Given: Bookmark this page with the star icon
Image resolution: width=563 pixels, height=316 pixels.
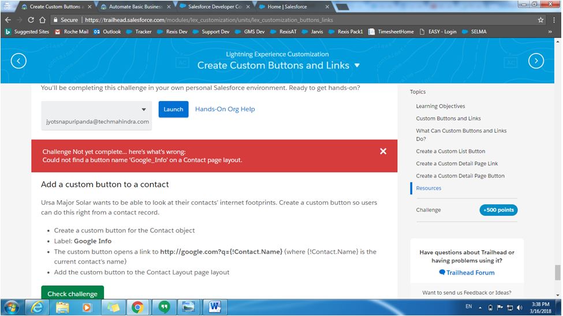Looking at the screenshot, I should [x=540, y=20].
